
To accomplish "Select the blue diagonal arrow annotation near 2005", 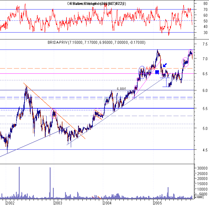I will 165,65.
